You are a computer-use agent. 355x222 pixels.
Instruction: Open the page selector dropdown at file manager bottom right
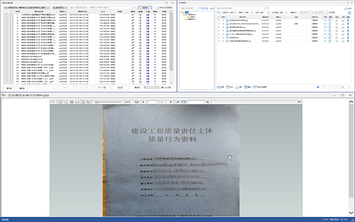click(346, 87)
